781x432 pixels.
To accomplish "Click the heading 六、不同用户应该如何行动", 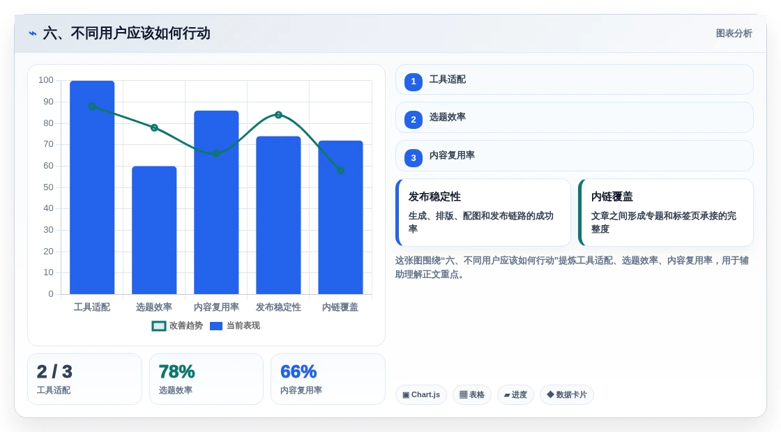I will pyautogui.click(x=126, y=33).
